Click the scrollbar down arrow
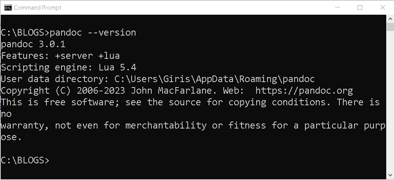 (390, 175)
